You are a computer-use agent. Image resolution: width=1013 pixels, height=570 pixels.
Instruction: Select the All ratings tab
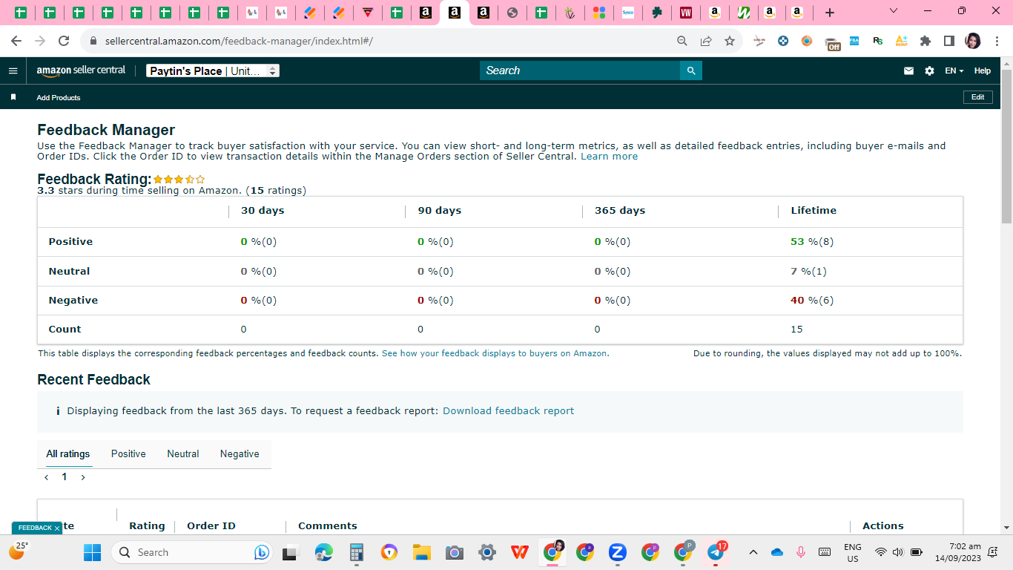[68, 453]
